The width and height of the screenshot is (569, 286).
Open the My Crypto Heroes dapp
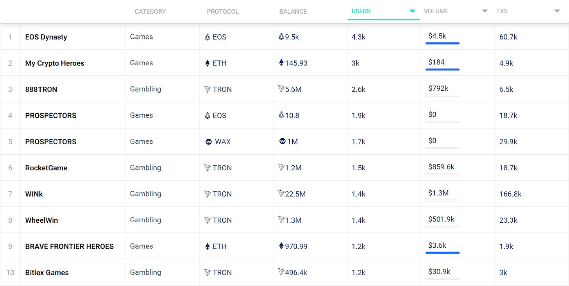point(55,63)
